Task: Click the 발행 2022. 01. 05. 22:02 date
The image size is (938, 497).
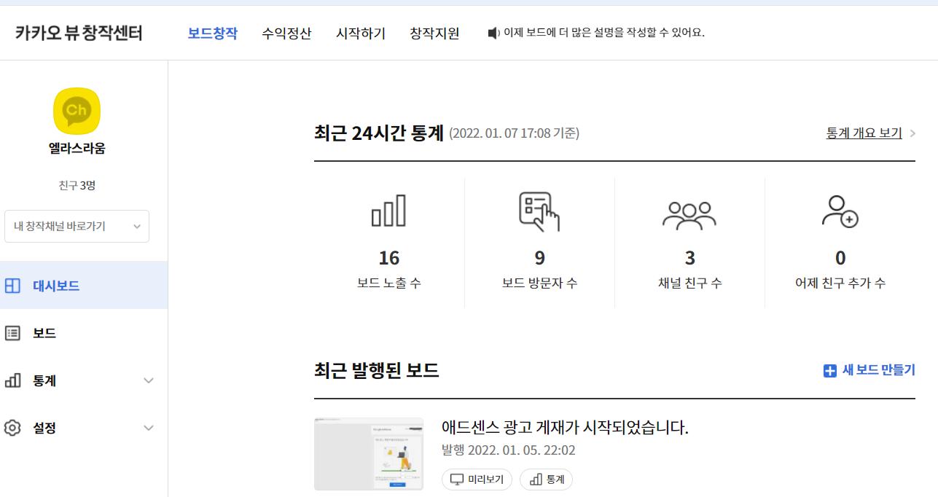Action: [x=509, y=450]
